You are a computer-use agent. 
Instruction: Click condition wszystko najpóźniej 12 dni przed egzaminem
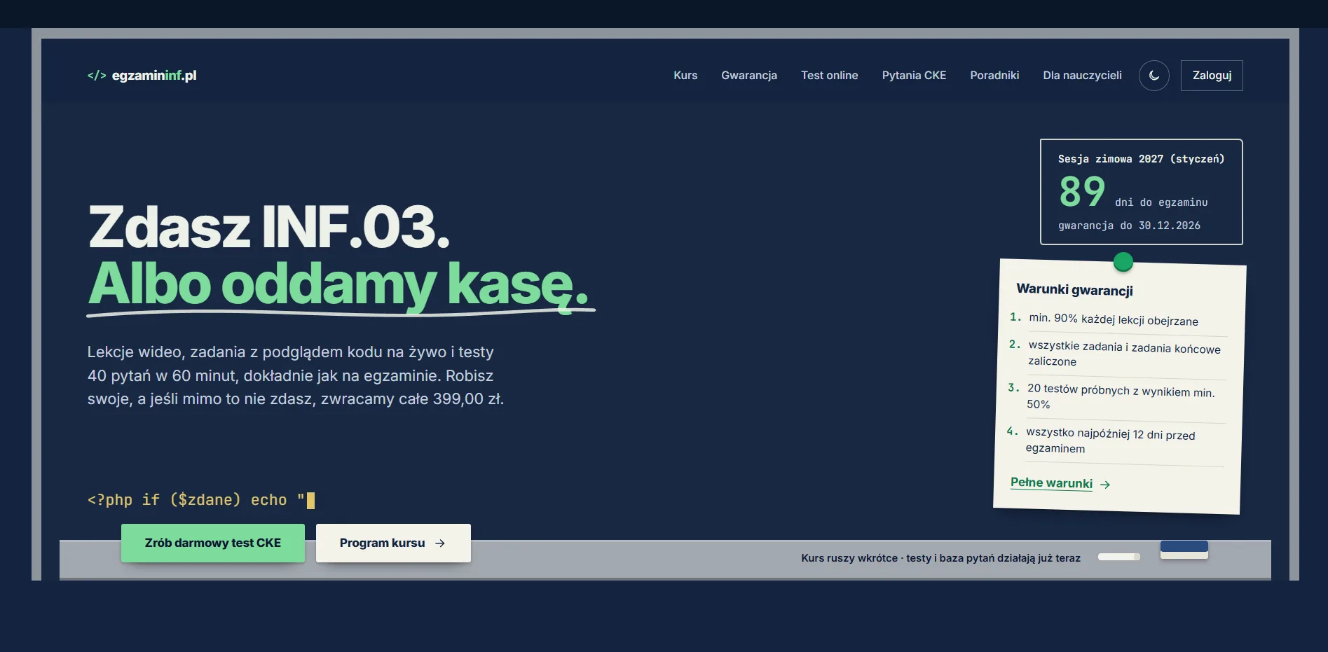click(1110, 441)
